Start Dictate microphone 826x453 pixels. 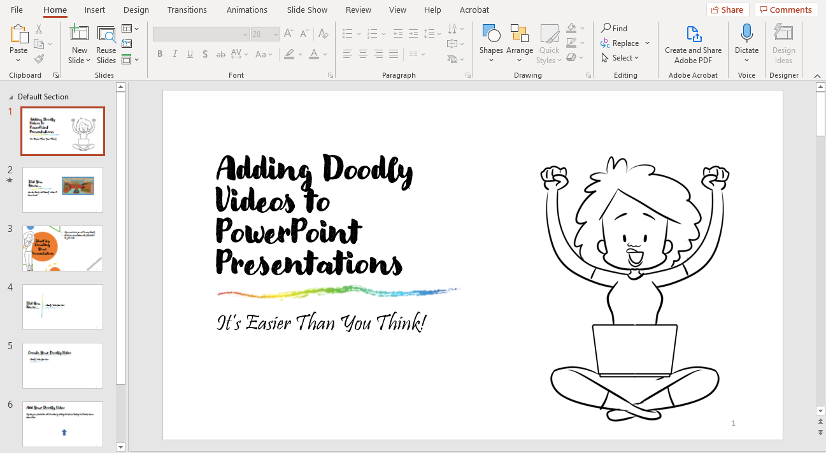[x=746, y=34]
